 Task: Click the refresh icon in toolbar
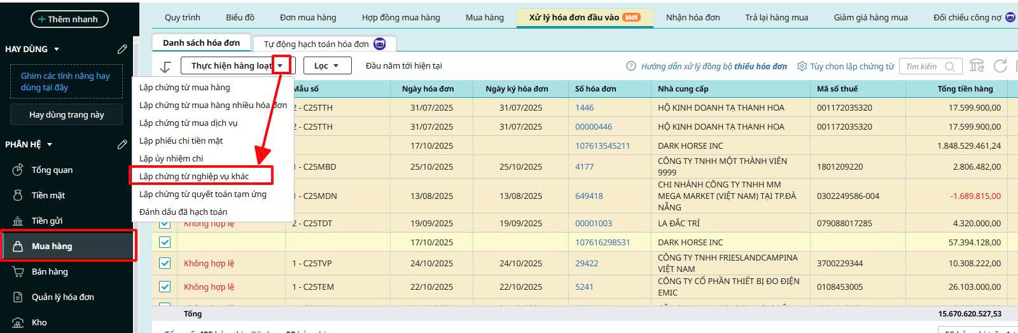1000,66
